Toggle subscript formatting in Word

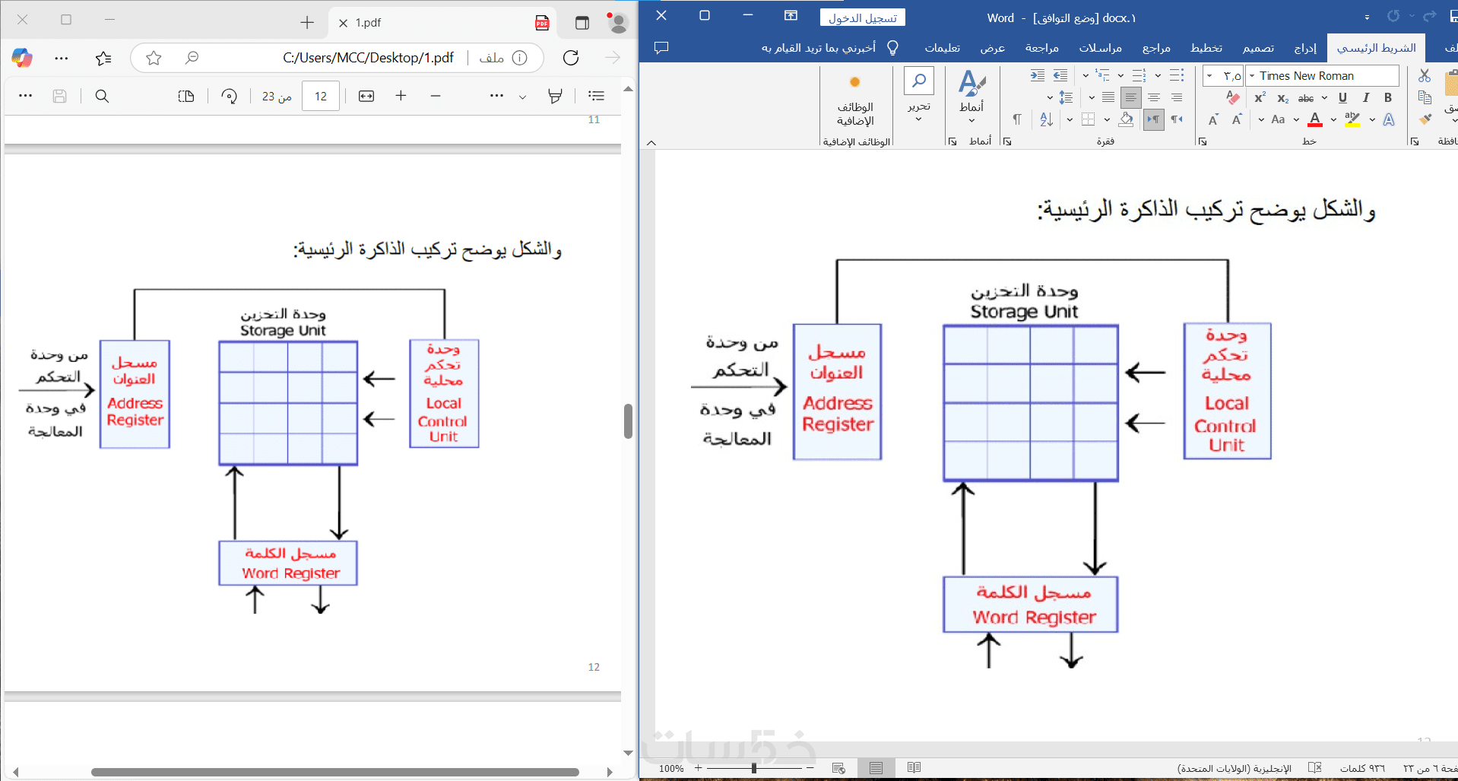click(1283, 98)
